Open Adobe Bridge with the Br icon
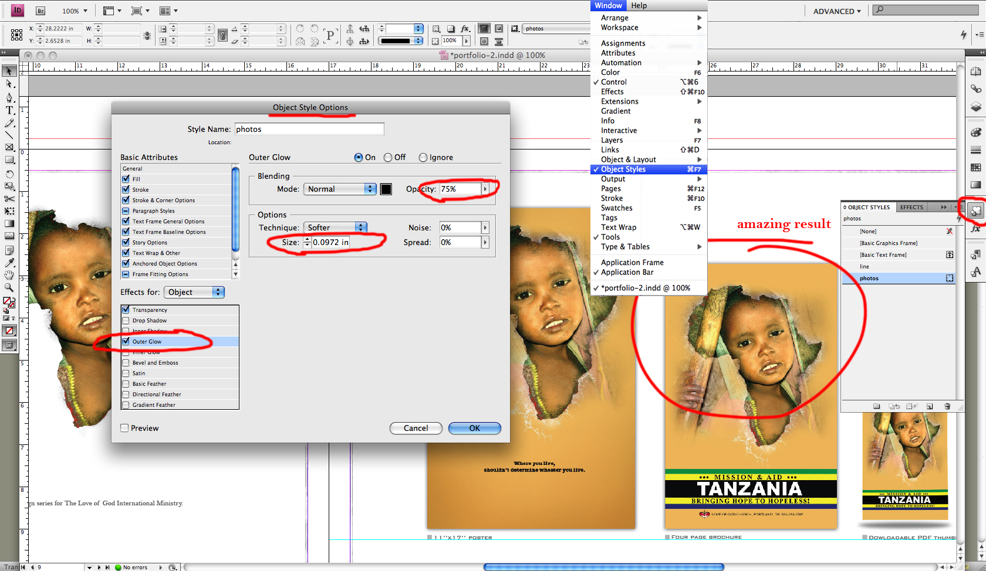Image resolution: width=986 pixels, height=571 pixels. 40,11
